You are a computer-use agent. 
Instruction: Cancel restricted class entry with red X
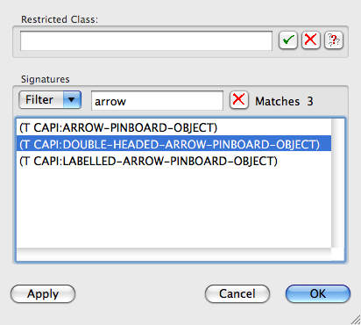click(x=311, y=40)
